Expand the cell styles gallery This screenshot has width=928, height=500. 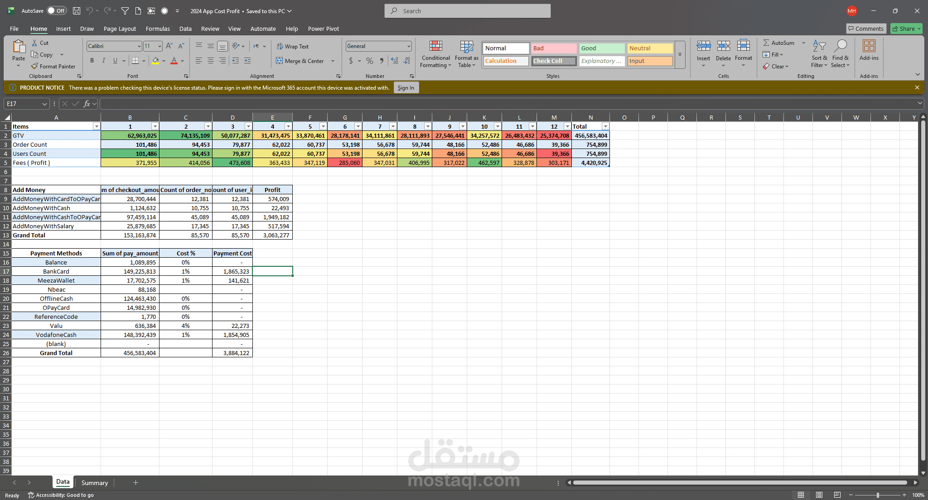tap(680, 54)
